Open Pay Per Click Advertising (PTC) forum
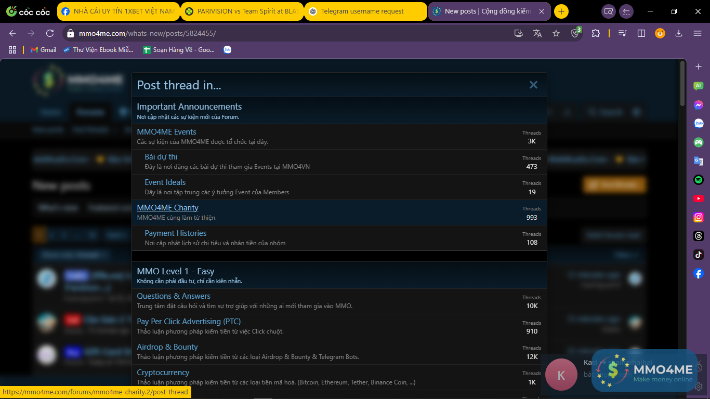Image resolution: width=710 pixels, height=399 pixels. [189, 322]
